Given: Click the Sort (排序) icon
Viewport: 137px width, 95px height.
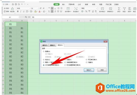Looking at the screenshot, I should [x=129, y=9].
